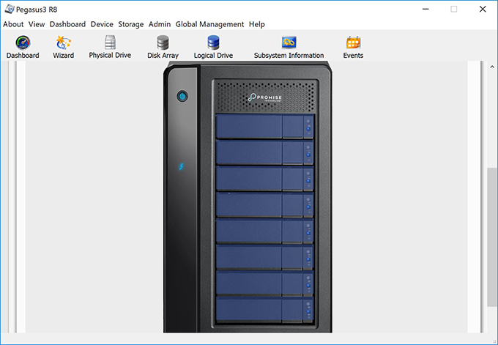Open the Help menu
Viewport: 498px width, 345px height.
click(256, 24)
